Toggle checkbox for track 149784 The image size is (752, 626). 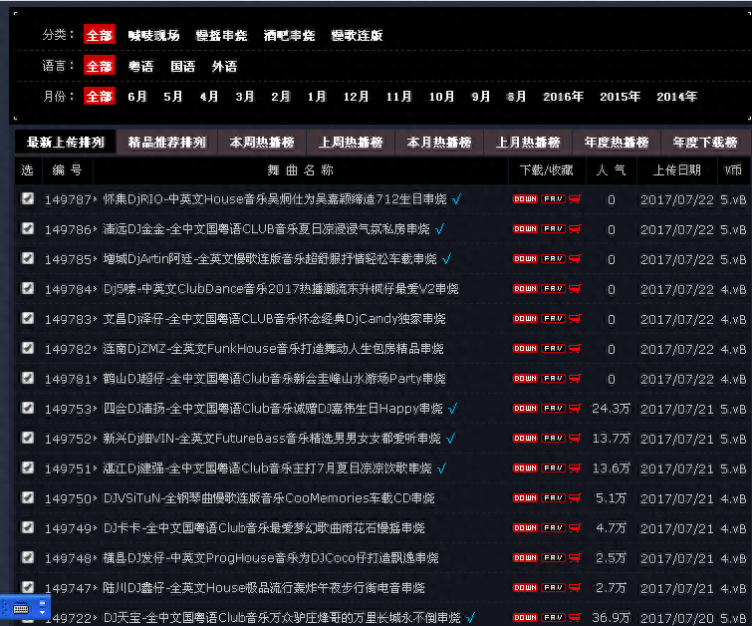(28, 287)
